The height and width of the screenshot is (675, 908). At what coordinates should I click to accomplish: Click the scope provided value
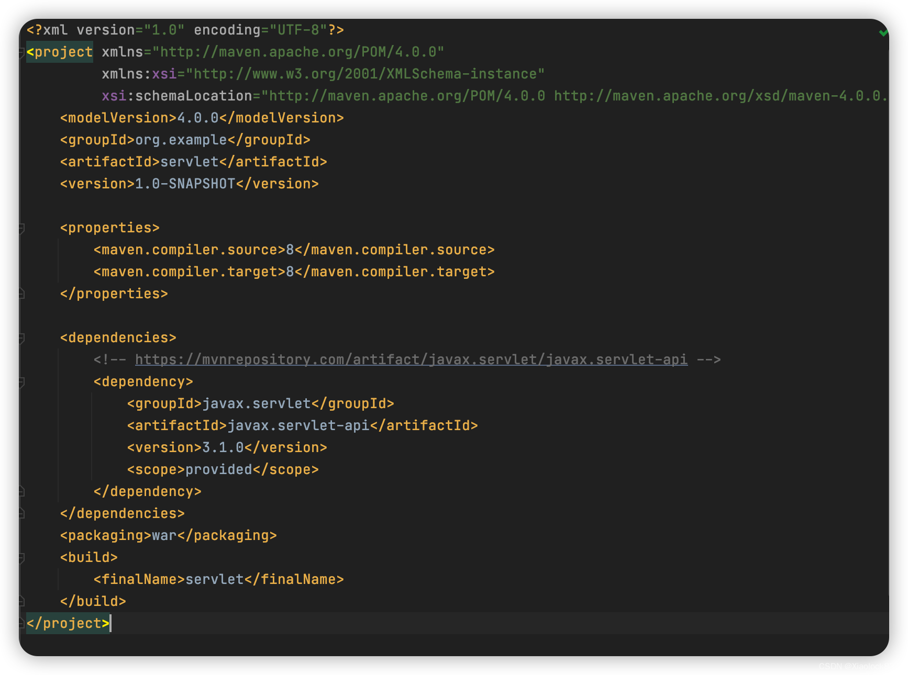[218, 469]
